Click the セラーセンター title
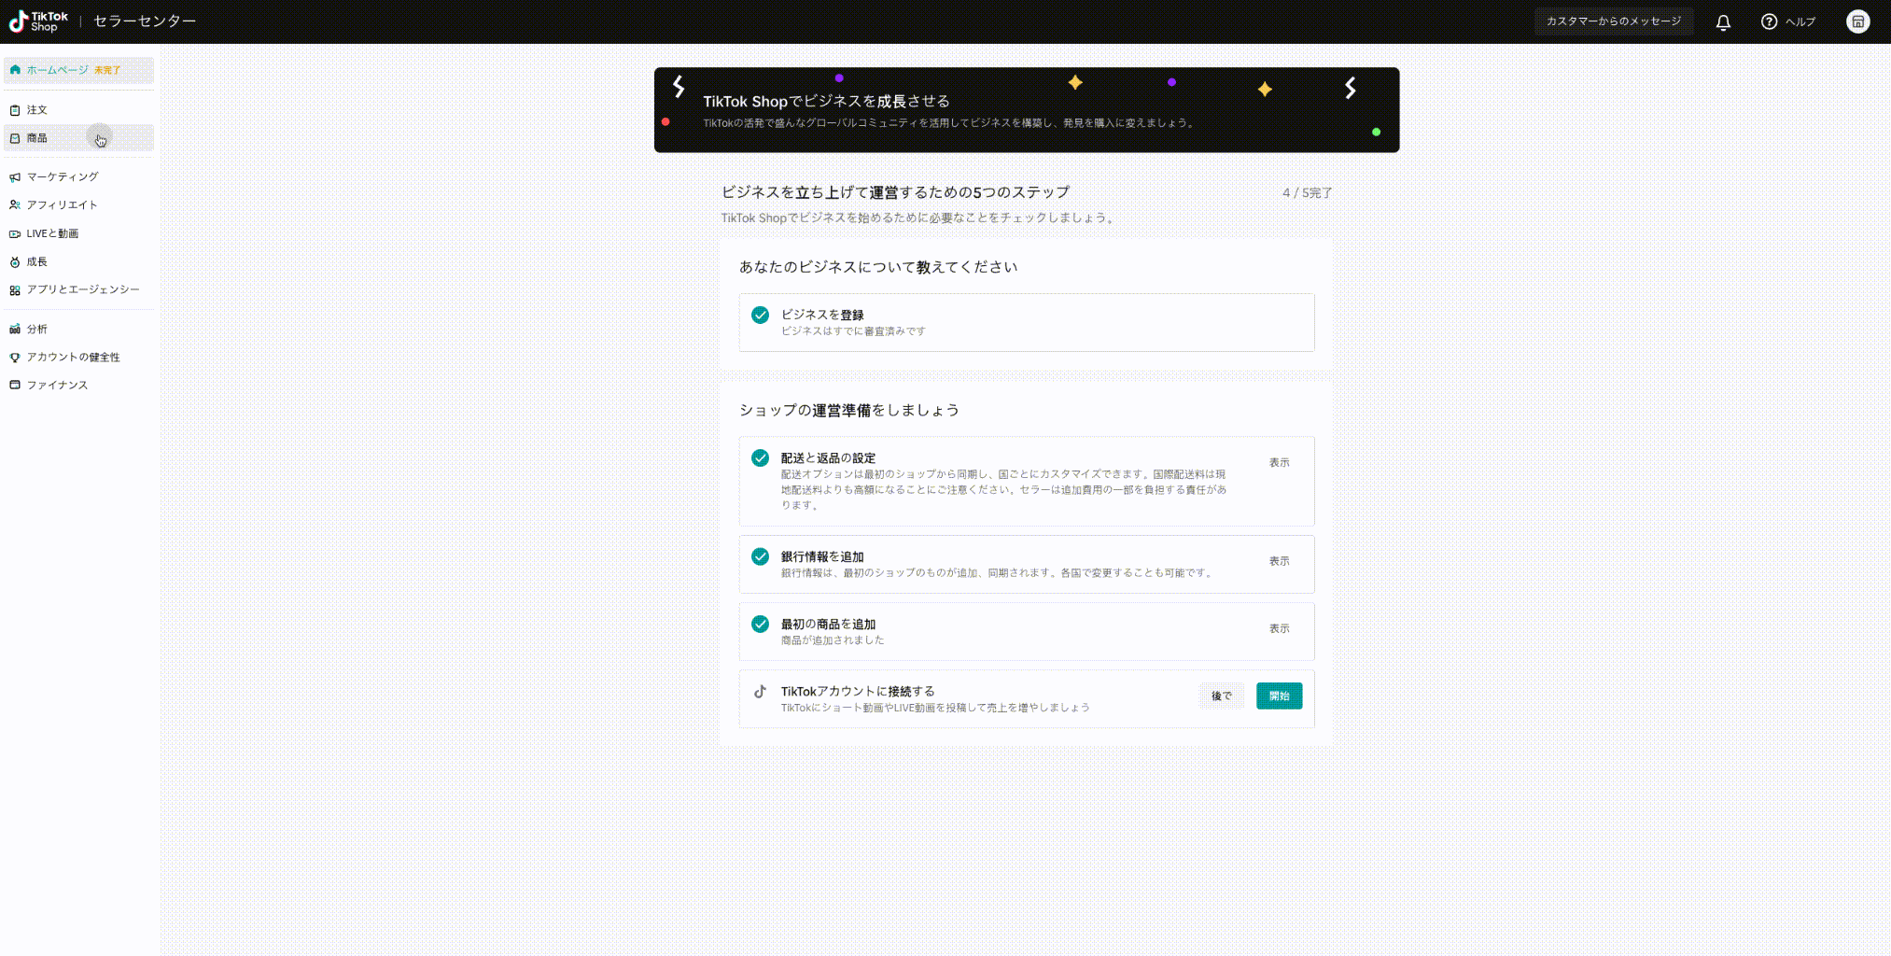1891x956 pixels. [145, 21]
